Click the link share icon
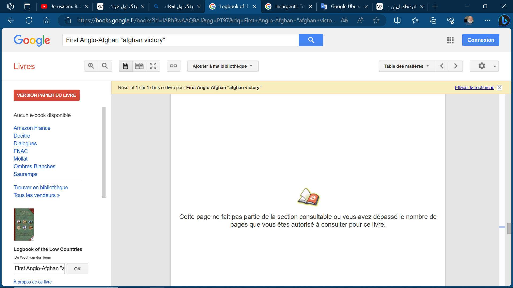Viewport: 513px width, 288px height. pos(174,66)
